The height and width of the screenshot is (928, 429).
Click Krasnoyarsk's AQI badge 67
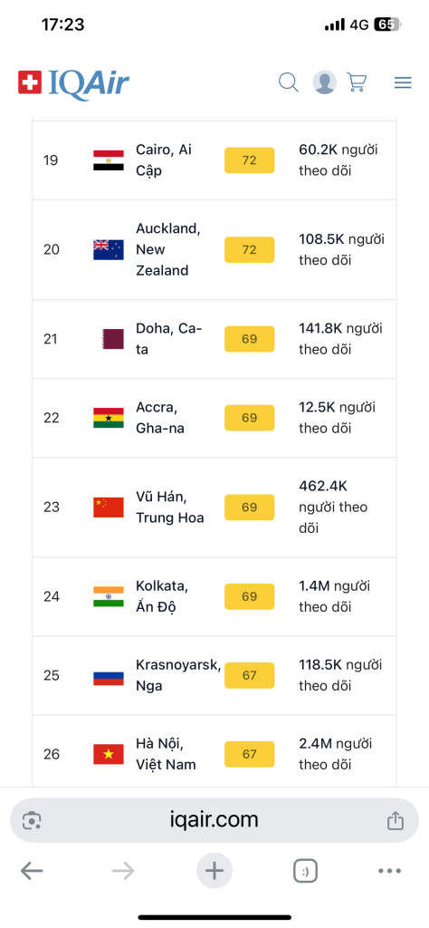[250, 675]
